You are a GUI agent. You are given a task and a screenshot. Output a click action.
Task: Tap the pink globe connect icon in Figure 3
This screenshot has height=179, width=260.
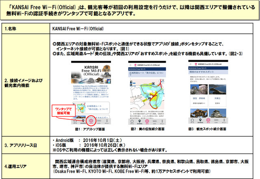tap(208, 120)
